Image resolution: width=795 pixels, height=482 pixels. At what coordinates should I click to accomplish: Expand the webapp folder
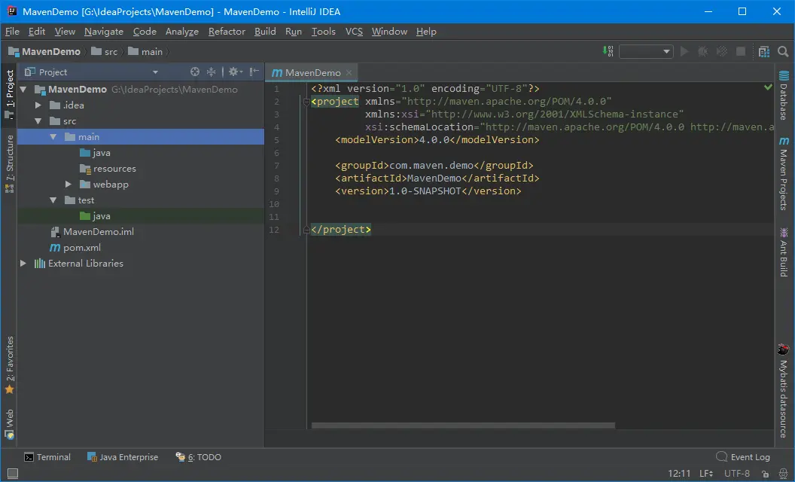[x=69, y=185]
